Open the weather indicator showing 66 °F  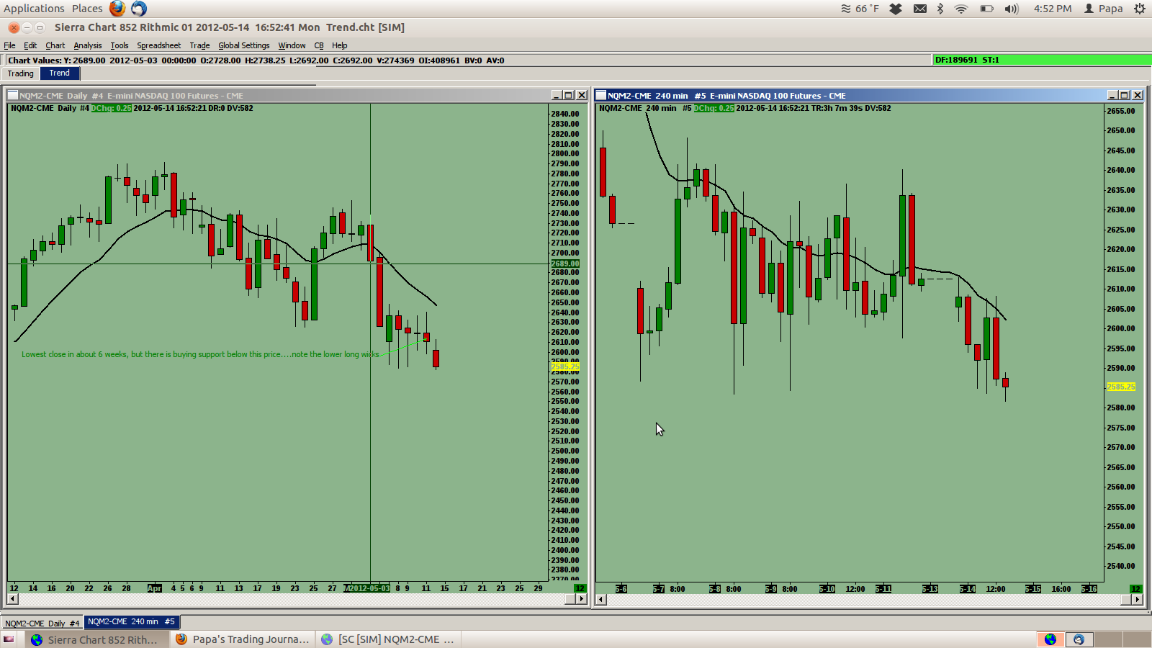click(860, 9)
